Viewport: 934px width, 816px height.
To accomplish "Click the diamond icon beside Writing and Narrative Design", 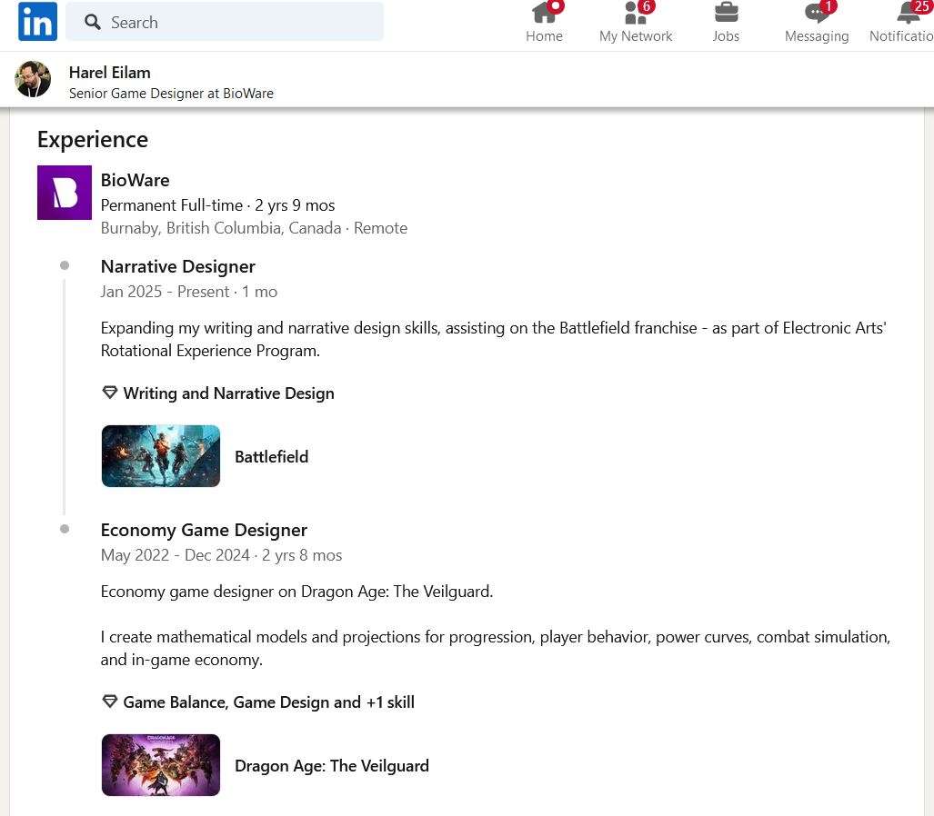I will click(x=110, y=393).
